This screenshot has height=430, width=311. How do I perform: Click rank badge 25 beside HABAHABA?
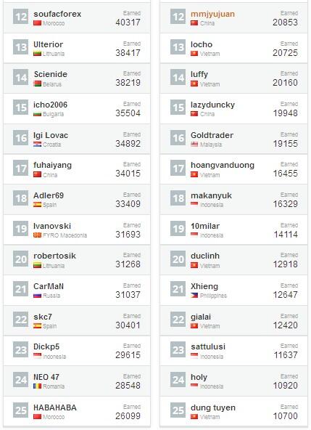(x=20, y=410)
